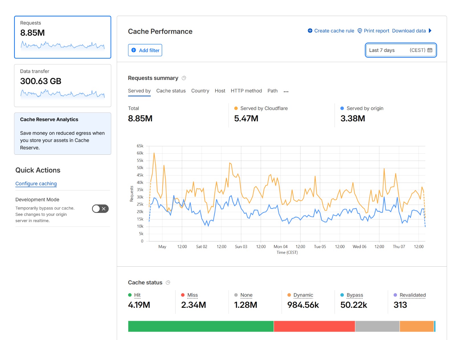The height and width of the screenshot is (340, 456).
Task: Select the Served by tab
Action: click(x=139, y=91)
